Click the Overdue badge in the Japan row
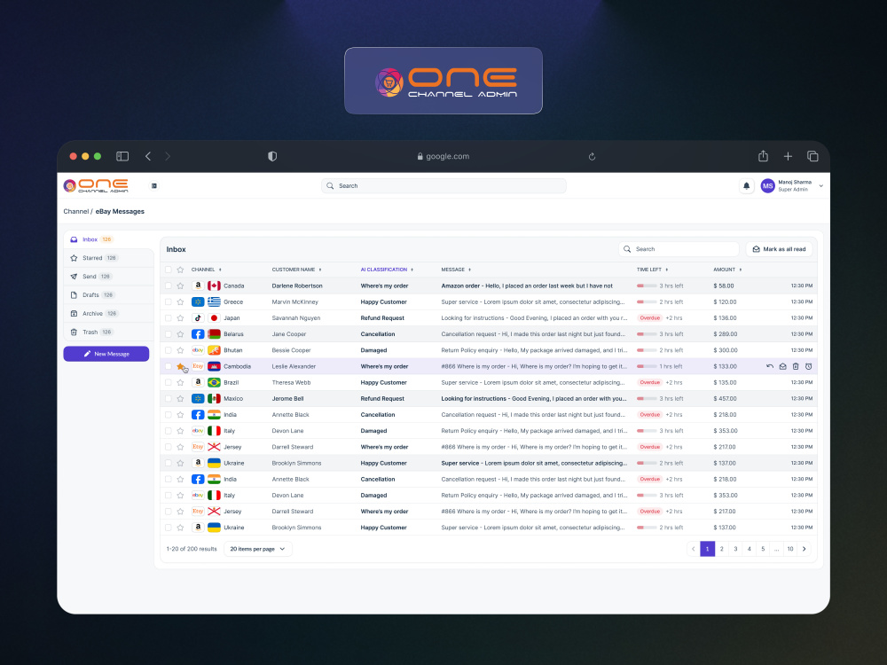Image resolution: width=887 pixels, height=665 pixels. coord(650,318)
